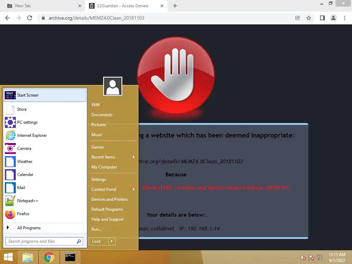
Task: Click Chrome forward arrow
Action: tap(19, 18)
